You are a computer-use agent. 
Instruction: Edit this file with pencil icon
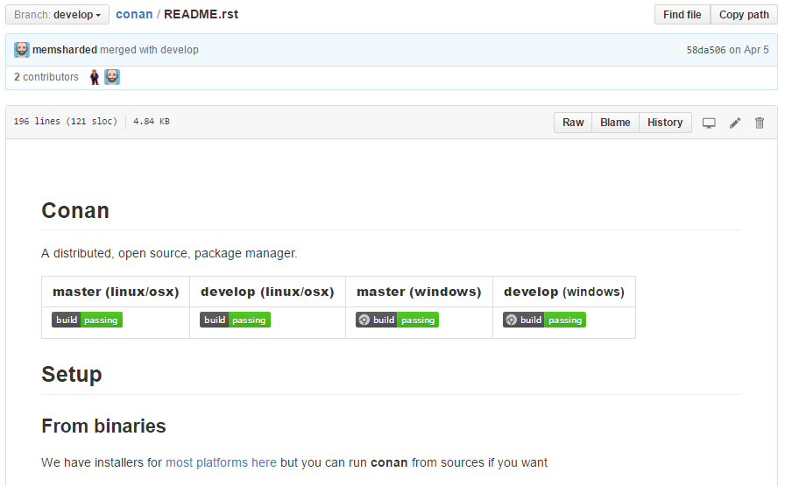734,123
